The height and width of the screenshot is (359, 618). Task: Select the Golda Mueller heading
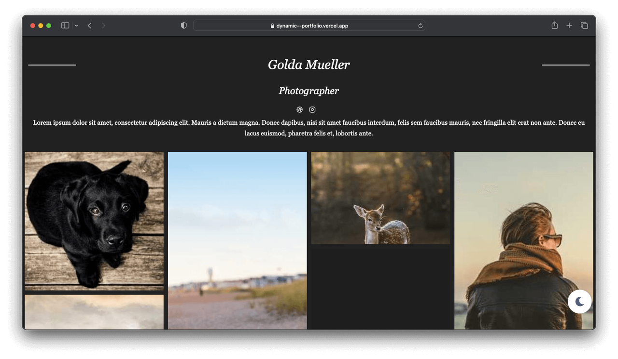[x=309, y=65]
